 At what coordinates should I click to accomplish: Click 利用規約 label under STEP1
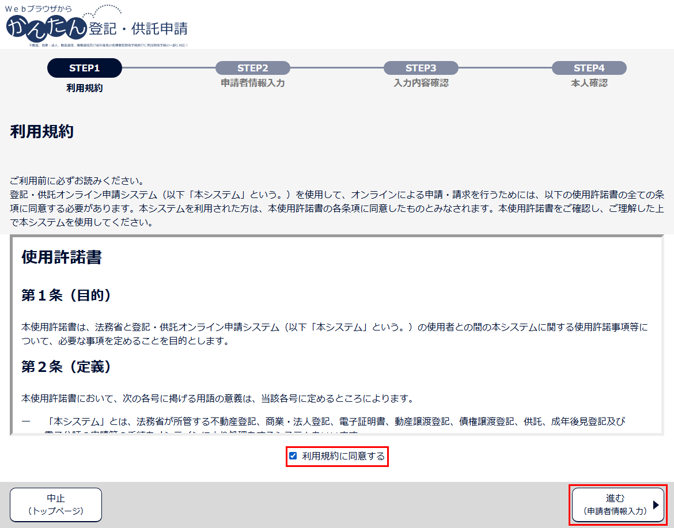click(x=85, y=88)
